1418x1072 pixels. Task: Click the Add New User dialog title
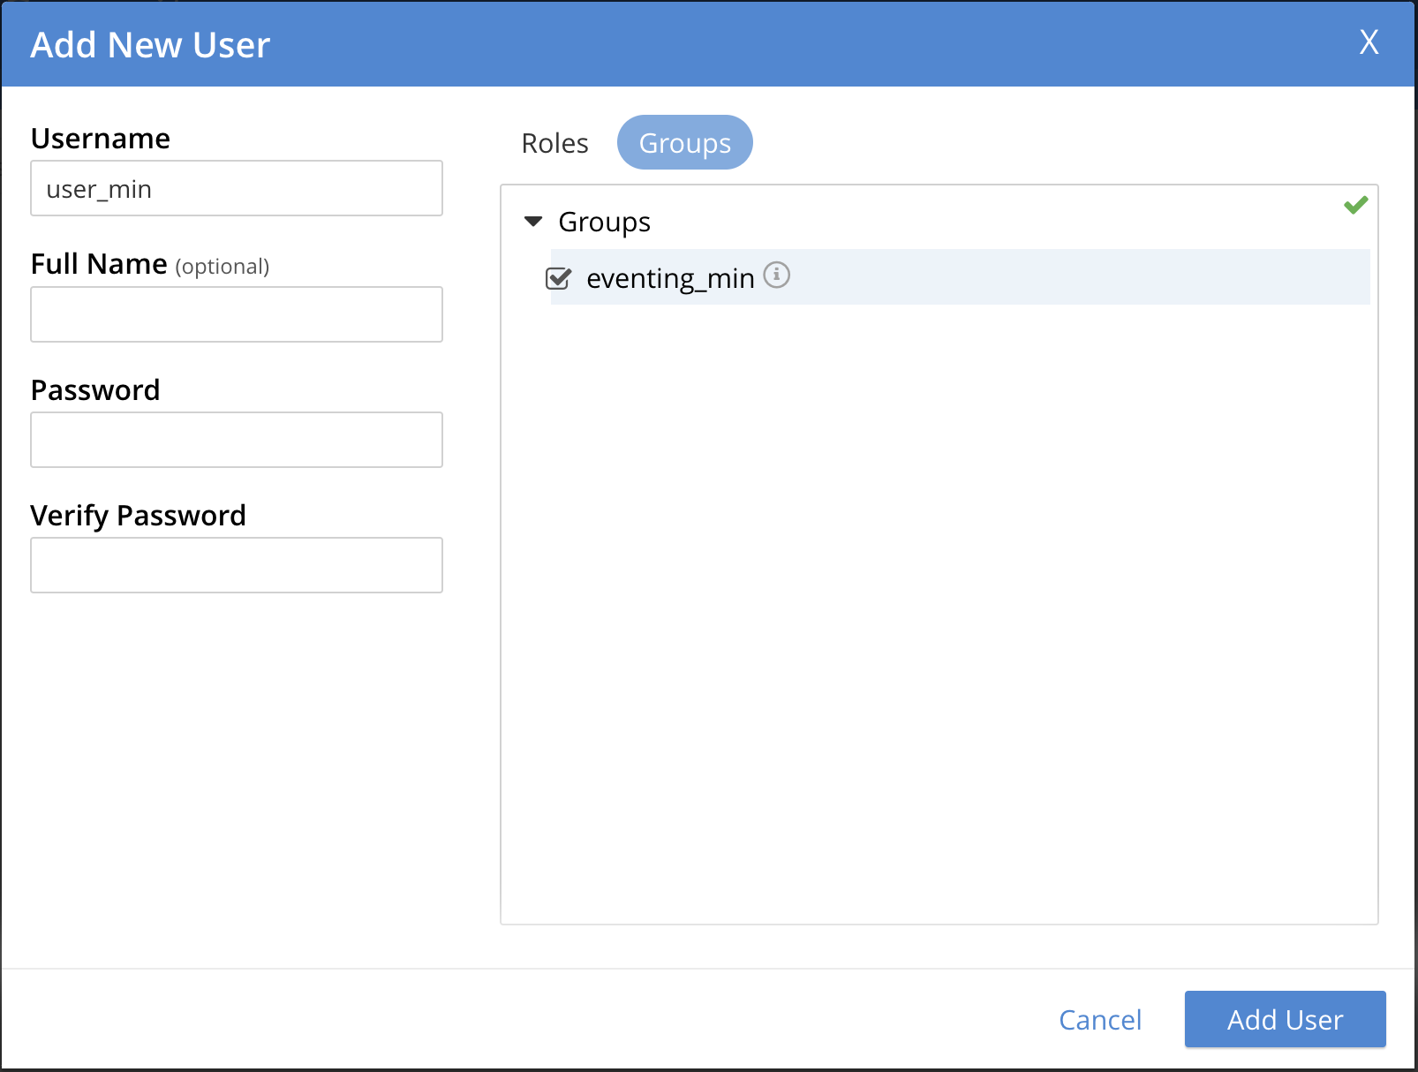point(150,45)
